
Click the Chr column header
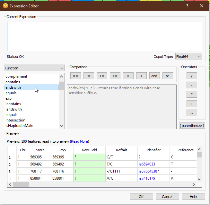[23, 150]
